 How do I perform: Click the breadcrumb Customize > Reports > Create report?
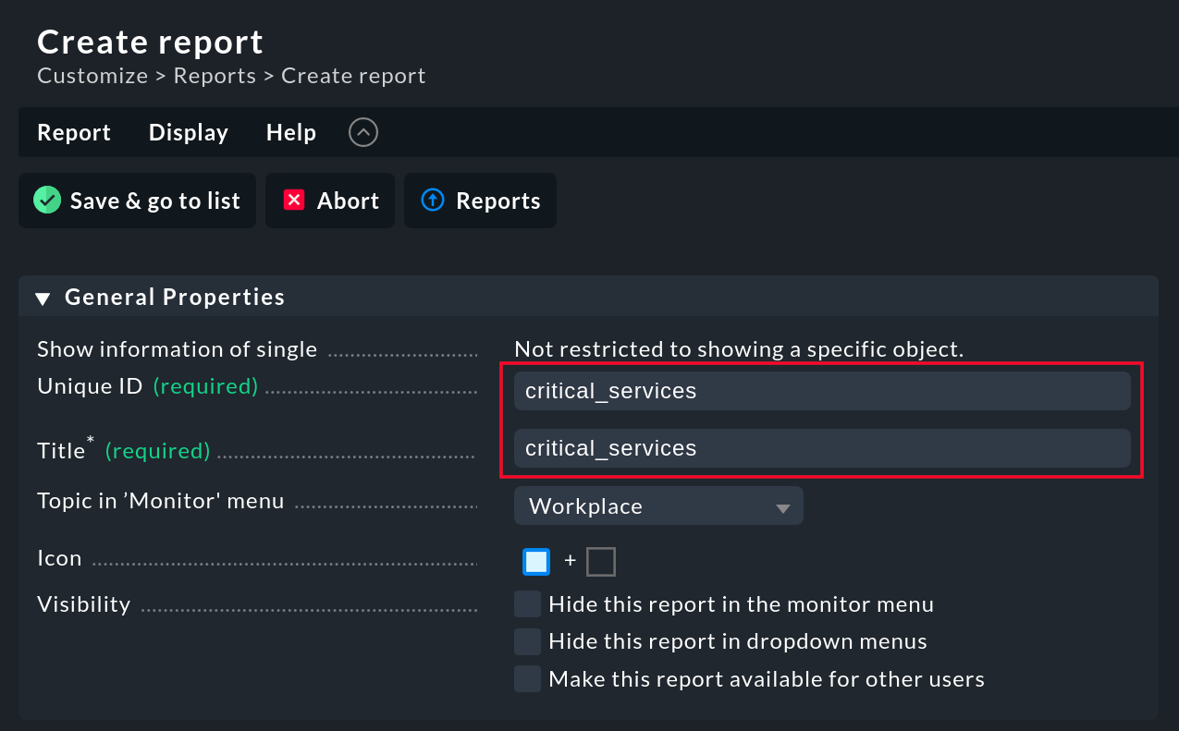[x=231, y=76]
